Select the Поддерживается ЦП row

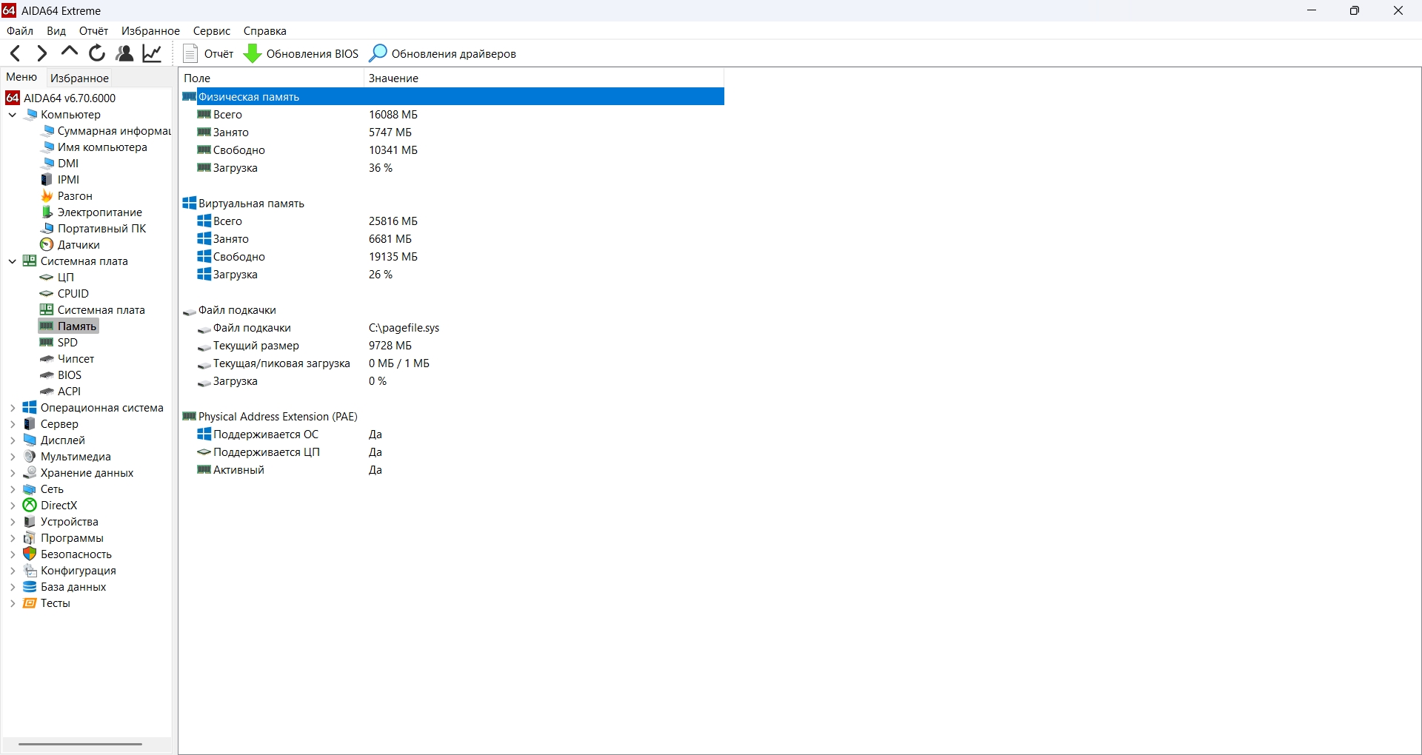(453, 452)
